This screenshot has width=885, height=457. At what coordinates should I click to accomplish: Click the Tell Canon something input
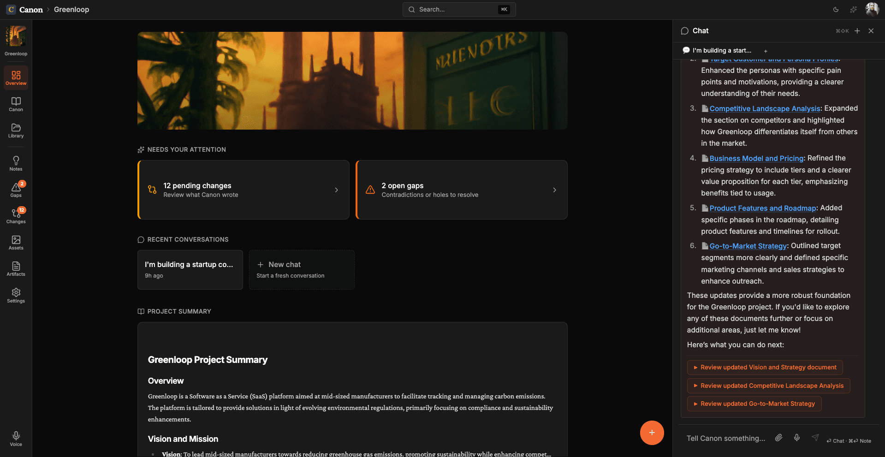(x=726, y=438)
